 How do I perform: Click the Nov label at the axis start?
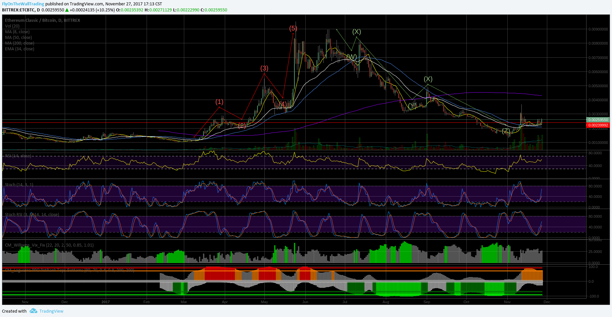tap(25, 302)
